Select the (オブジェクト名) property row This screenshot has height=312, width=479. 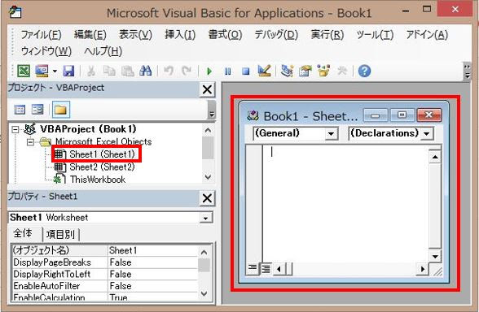(x=105, y=250)
